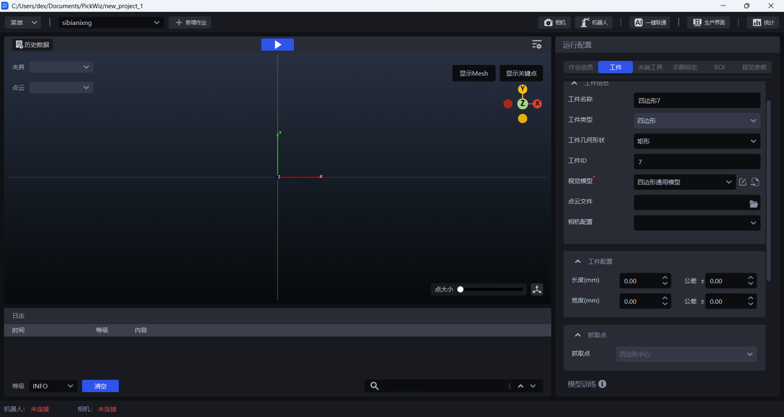Click the blue play run button

tap(277, 45)
